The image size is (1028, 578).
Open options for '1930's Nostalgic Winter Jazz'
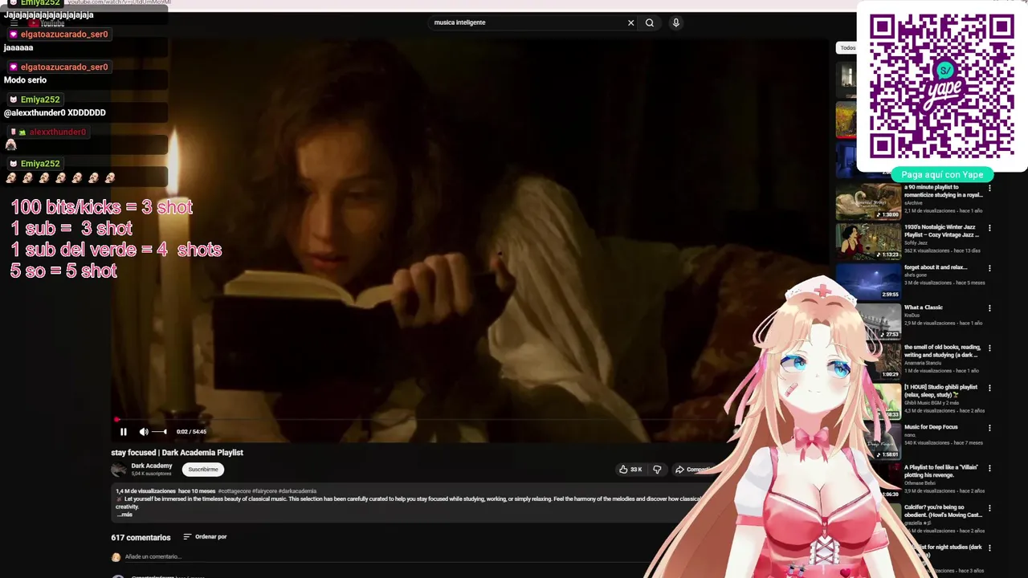click(989, 228)
